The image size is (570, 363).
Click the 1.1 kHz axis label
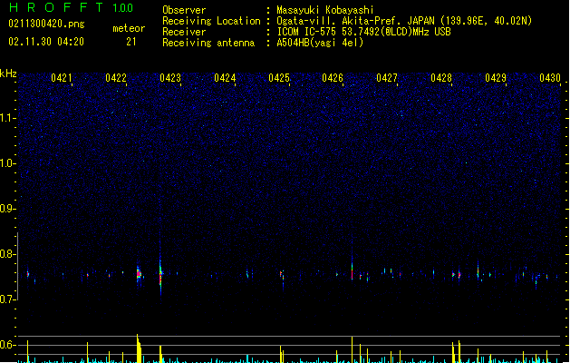tap(7, 118)
